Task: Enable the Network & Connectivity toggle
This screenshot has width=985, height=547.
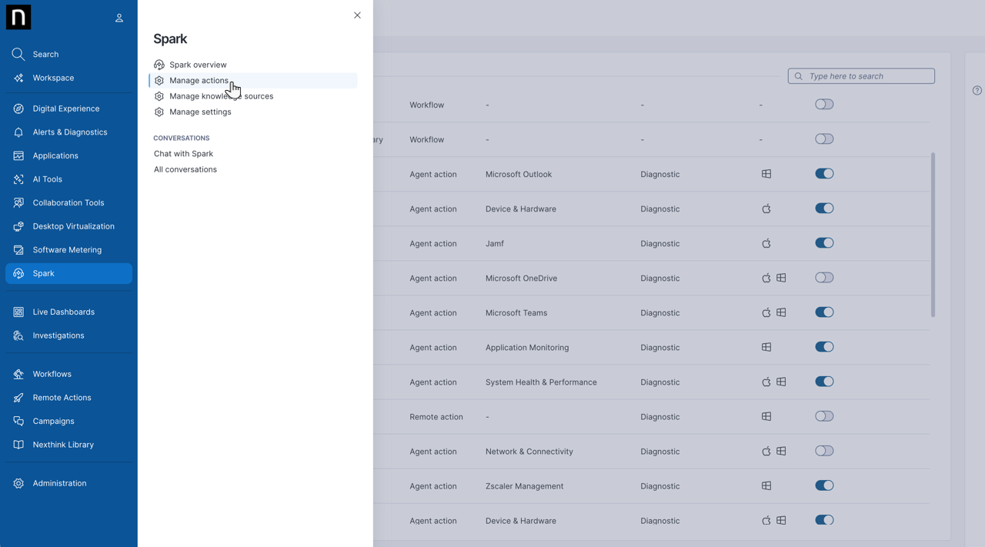Action: [824, 451]
